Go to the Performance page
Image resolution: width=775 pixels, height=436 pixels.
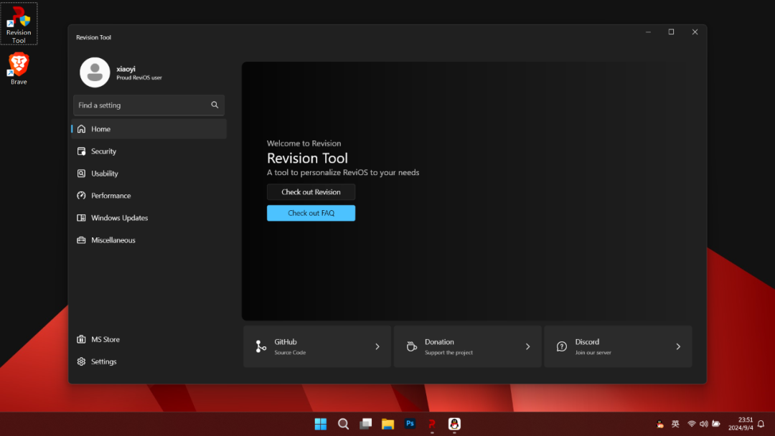tap(111, 196)
